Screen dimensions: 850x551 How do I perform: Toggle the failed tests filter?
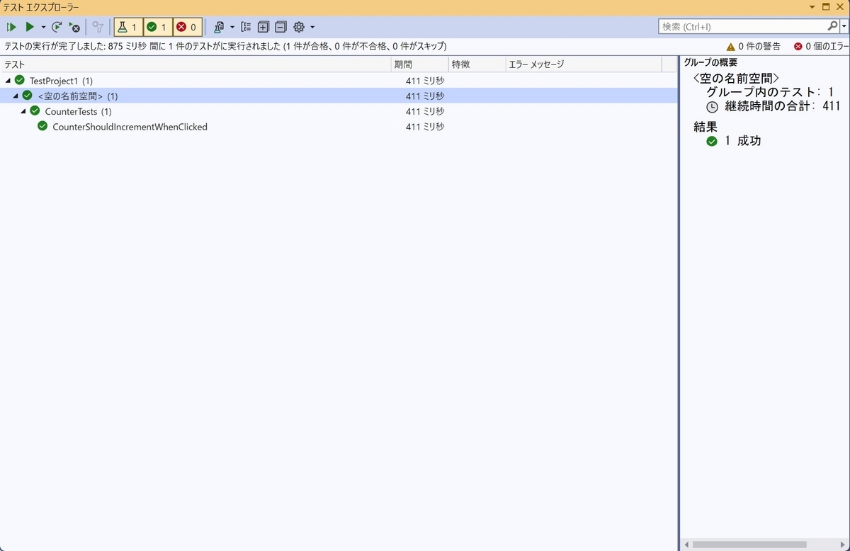tap(187, 27)
